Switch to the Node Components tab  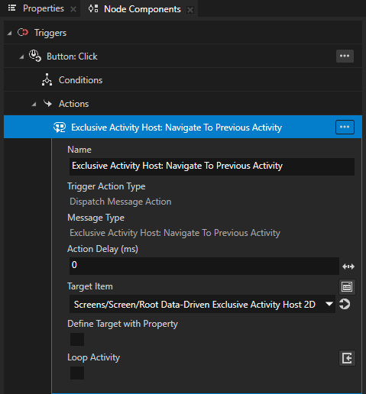point(142,9)
